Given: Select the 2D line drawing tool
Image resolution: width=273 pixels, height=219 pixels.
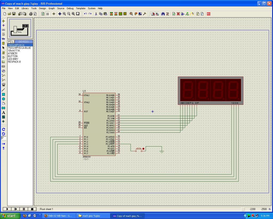Looking at the screenshot, I should tap(3, 90).
